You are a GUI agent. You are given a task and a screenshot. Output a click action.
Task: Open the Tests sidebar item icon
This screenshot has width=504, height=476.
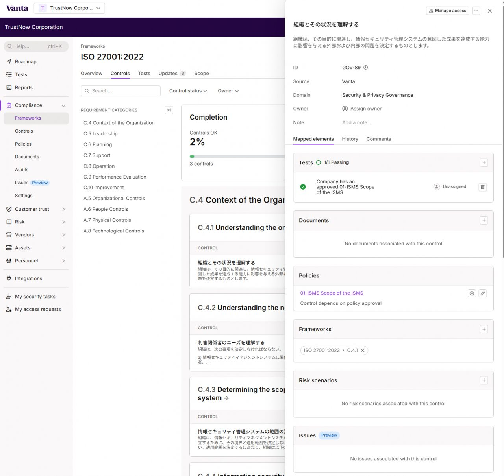click(x=9, y=75)
